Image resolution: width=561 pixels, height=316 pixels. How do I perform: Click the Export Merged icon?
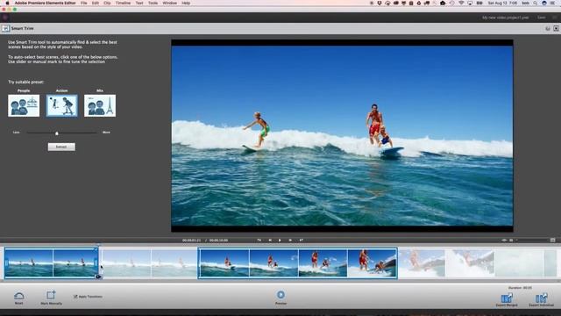(x=507, y=298)
